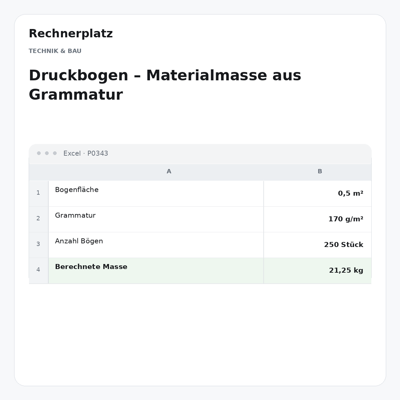Click the Bogenfläche cell
Viewport: 400px width, 400px height.
156,194
